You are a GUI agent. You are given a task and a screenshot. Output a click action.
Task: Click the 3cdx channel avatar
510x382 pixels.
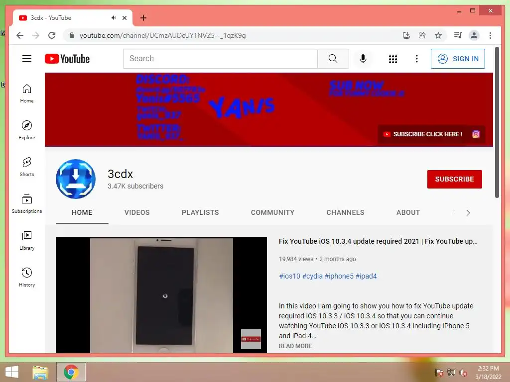coord(76,179)
